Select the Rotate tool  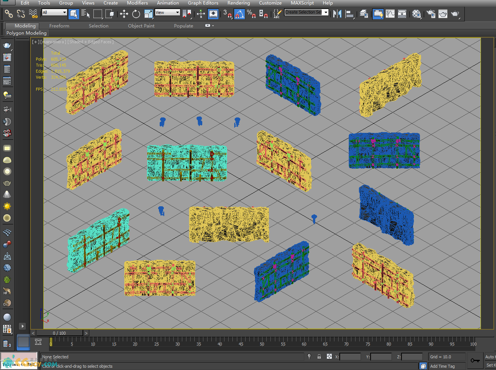[136, 14]
